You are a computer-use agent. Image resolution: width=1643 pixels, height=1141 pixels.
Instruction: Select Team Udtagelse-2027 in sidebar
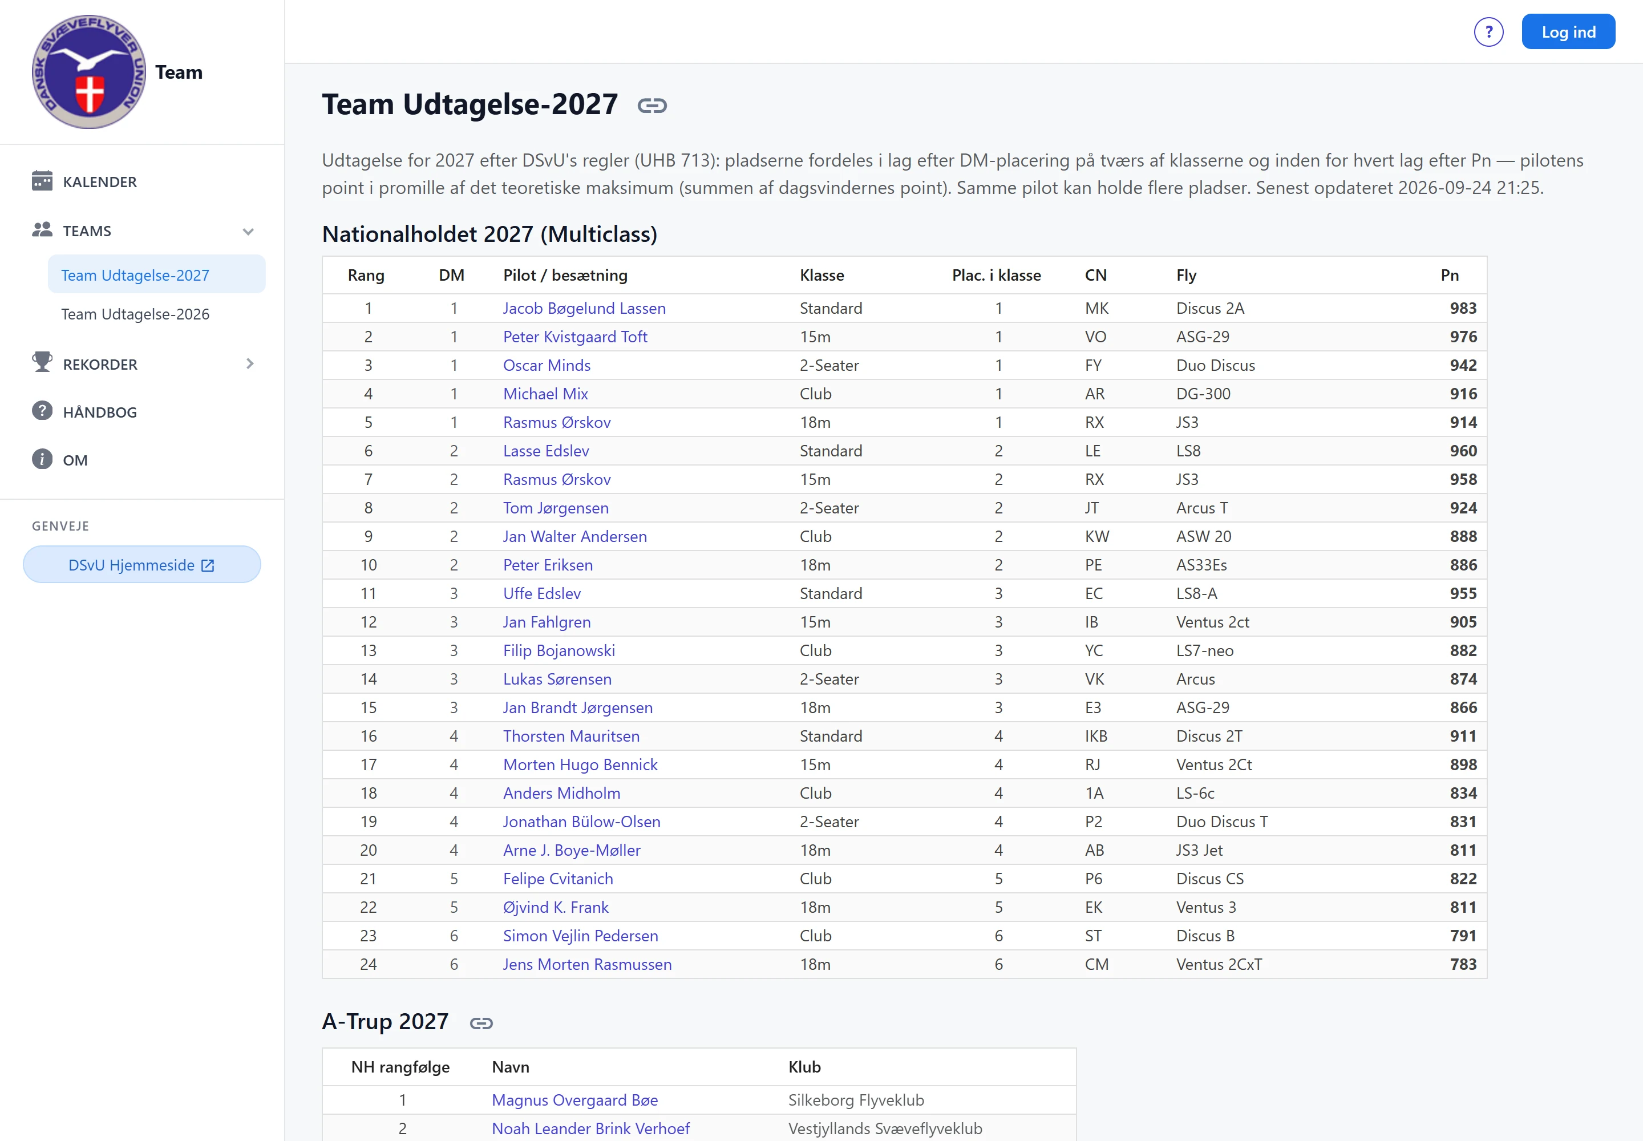(x=156, y=275)
